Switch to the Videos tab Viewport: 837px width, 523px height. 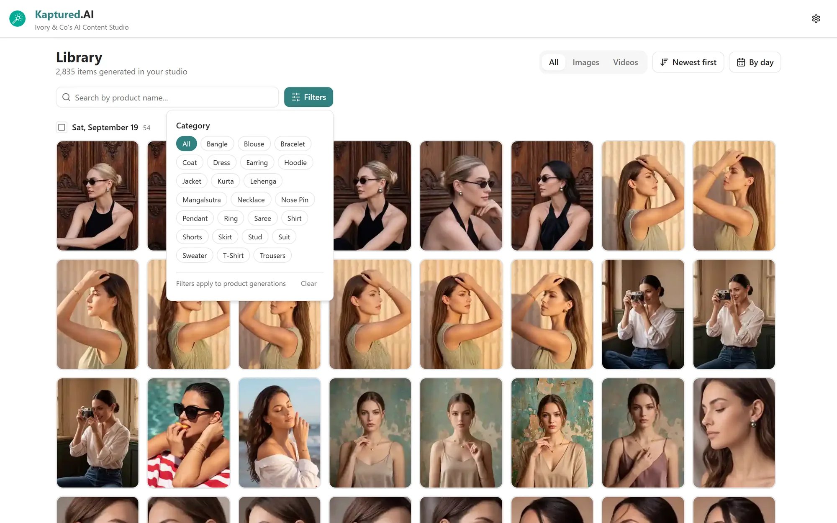coord(625,62)
